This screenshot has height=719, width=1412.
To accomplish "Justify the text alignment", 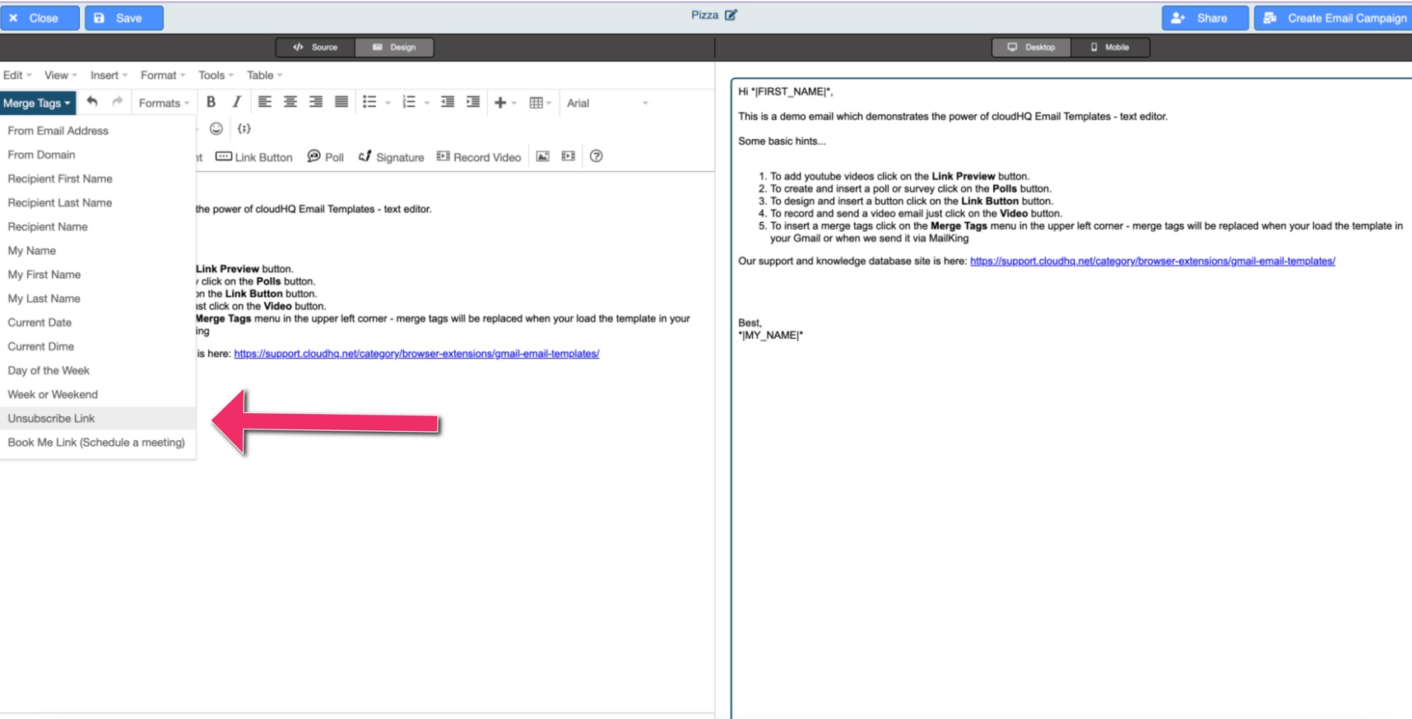I will (341, 102).
